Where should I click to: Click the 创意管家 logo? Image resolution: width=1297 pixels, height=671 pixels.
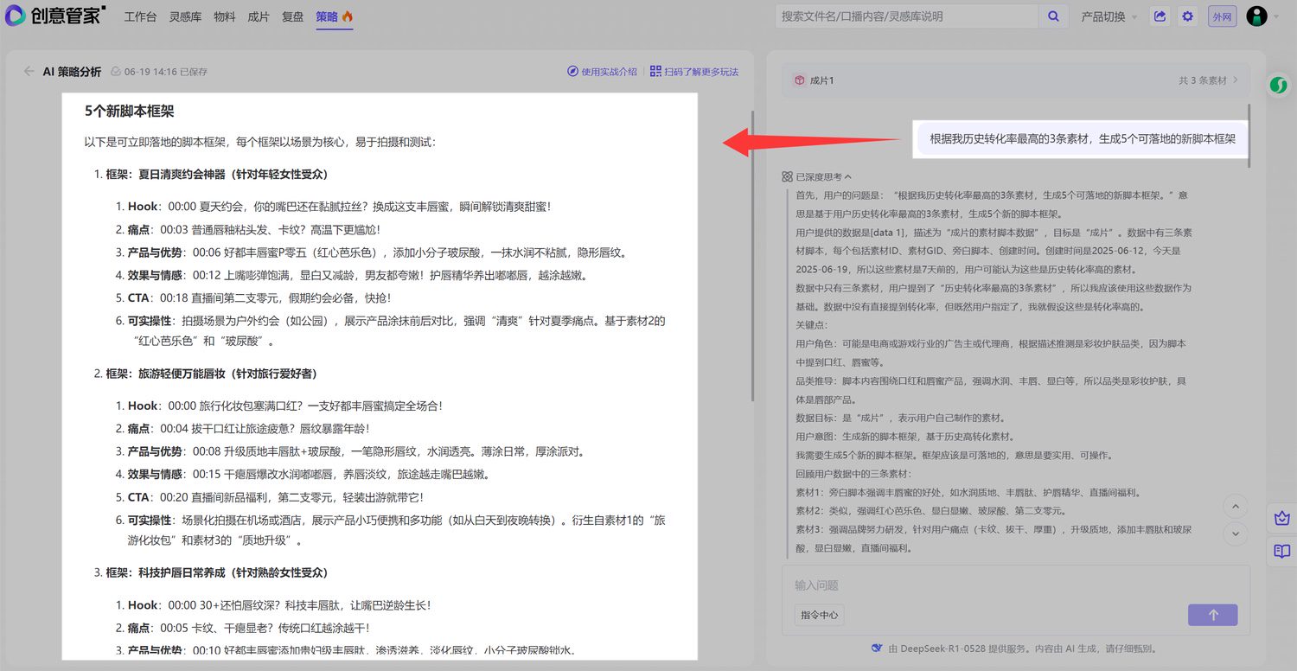point(55,16)
